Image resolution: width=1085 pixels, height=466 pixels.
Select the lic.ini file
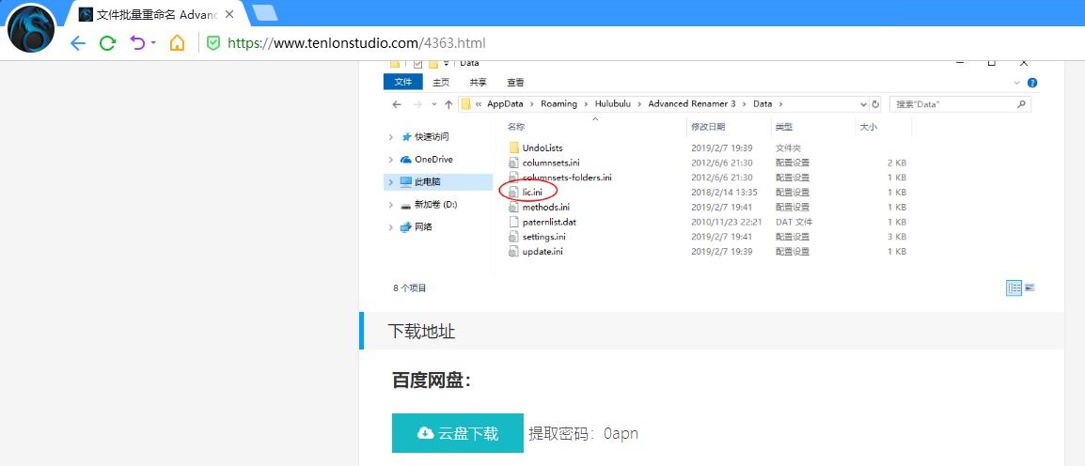526,192
